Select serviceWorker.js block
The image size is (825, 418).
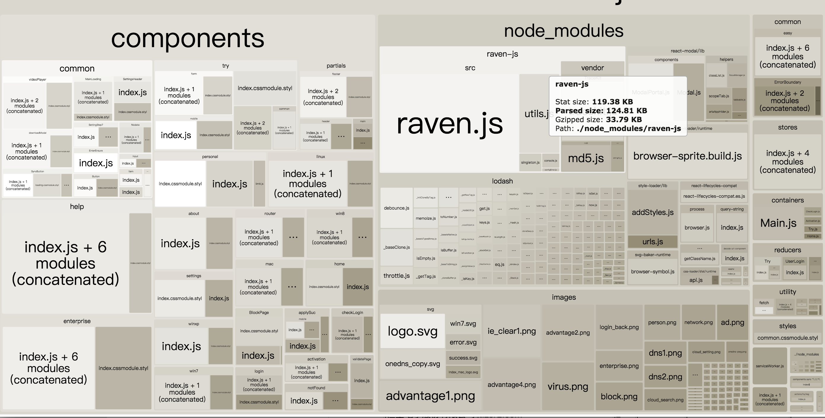770,366
